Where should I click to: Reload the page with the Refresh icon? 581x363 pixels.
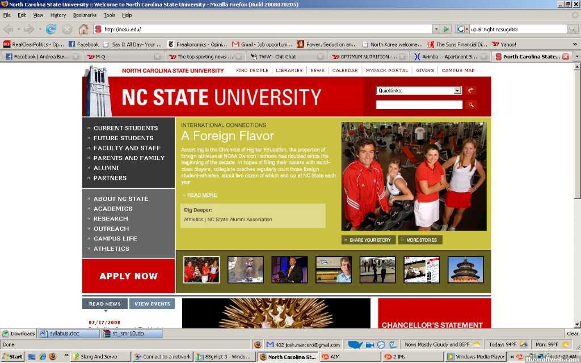(51, 29)
